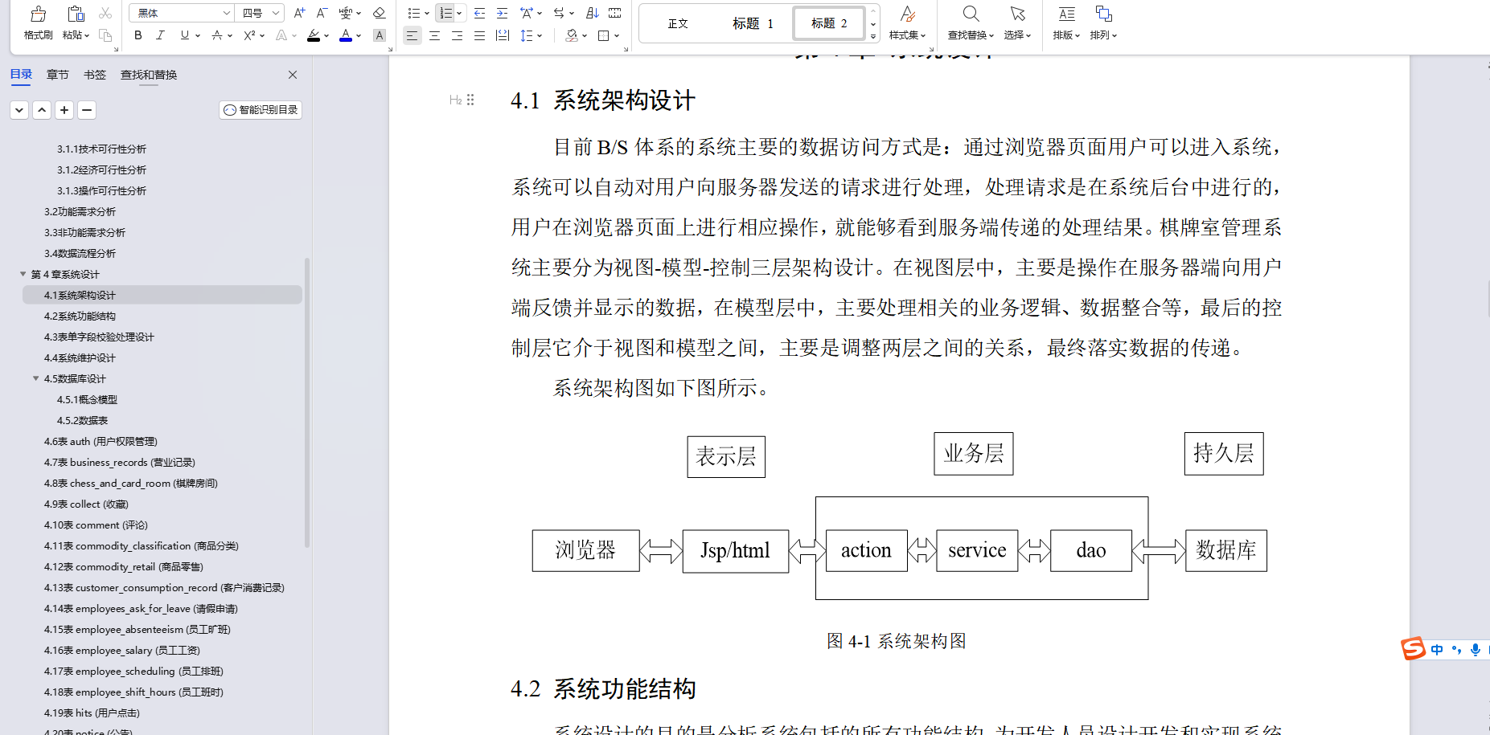Click the justify alignment icon
Image resolution: width=1490 pixels, height=735 pixels.
coord(479,35)
